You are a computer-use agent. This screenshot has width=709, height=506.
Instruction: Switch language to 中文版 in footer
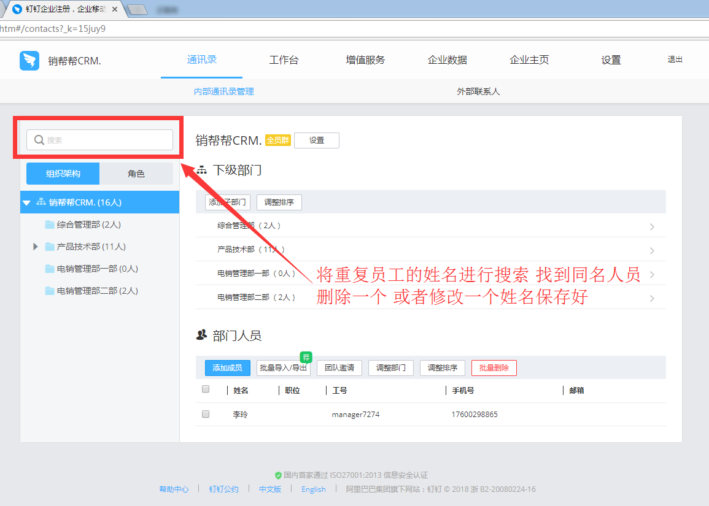point(270,489)
